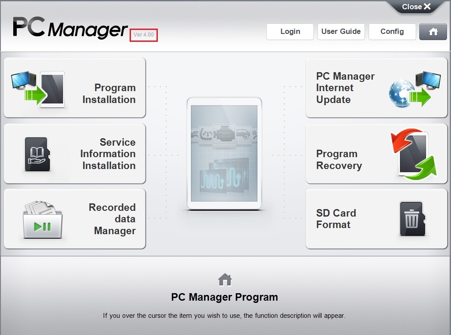Close the PC Manager window
Screen dimensions: 451x335
[x=416, y=7]
